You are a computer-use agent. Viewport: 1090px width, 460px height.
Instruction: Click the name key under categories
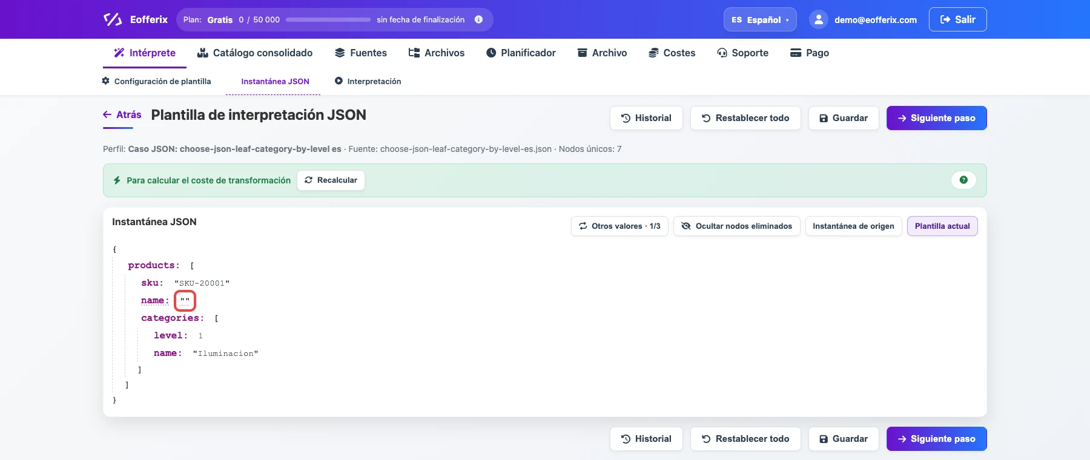[168, 353]
